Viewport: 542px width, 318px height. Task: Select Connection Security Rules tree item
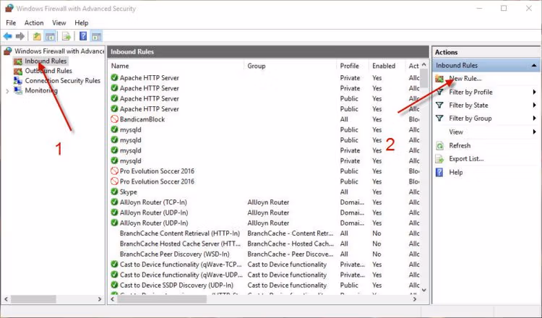pos(63,80)
